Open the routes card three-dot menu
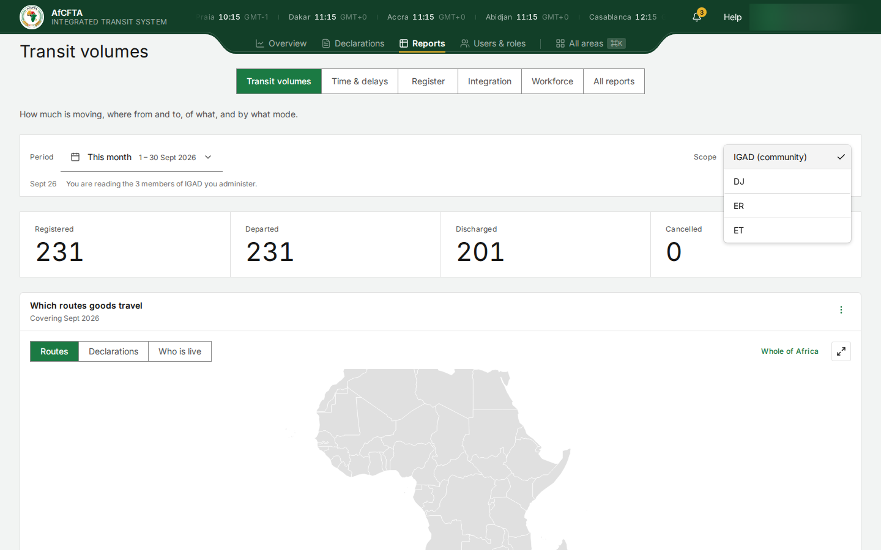Image resolution: width=881 pixels, height=550 pixels. point(841,310)
